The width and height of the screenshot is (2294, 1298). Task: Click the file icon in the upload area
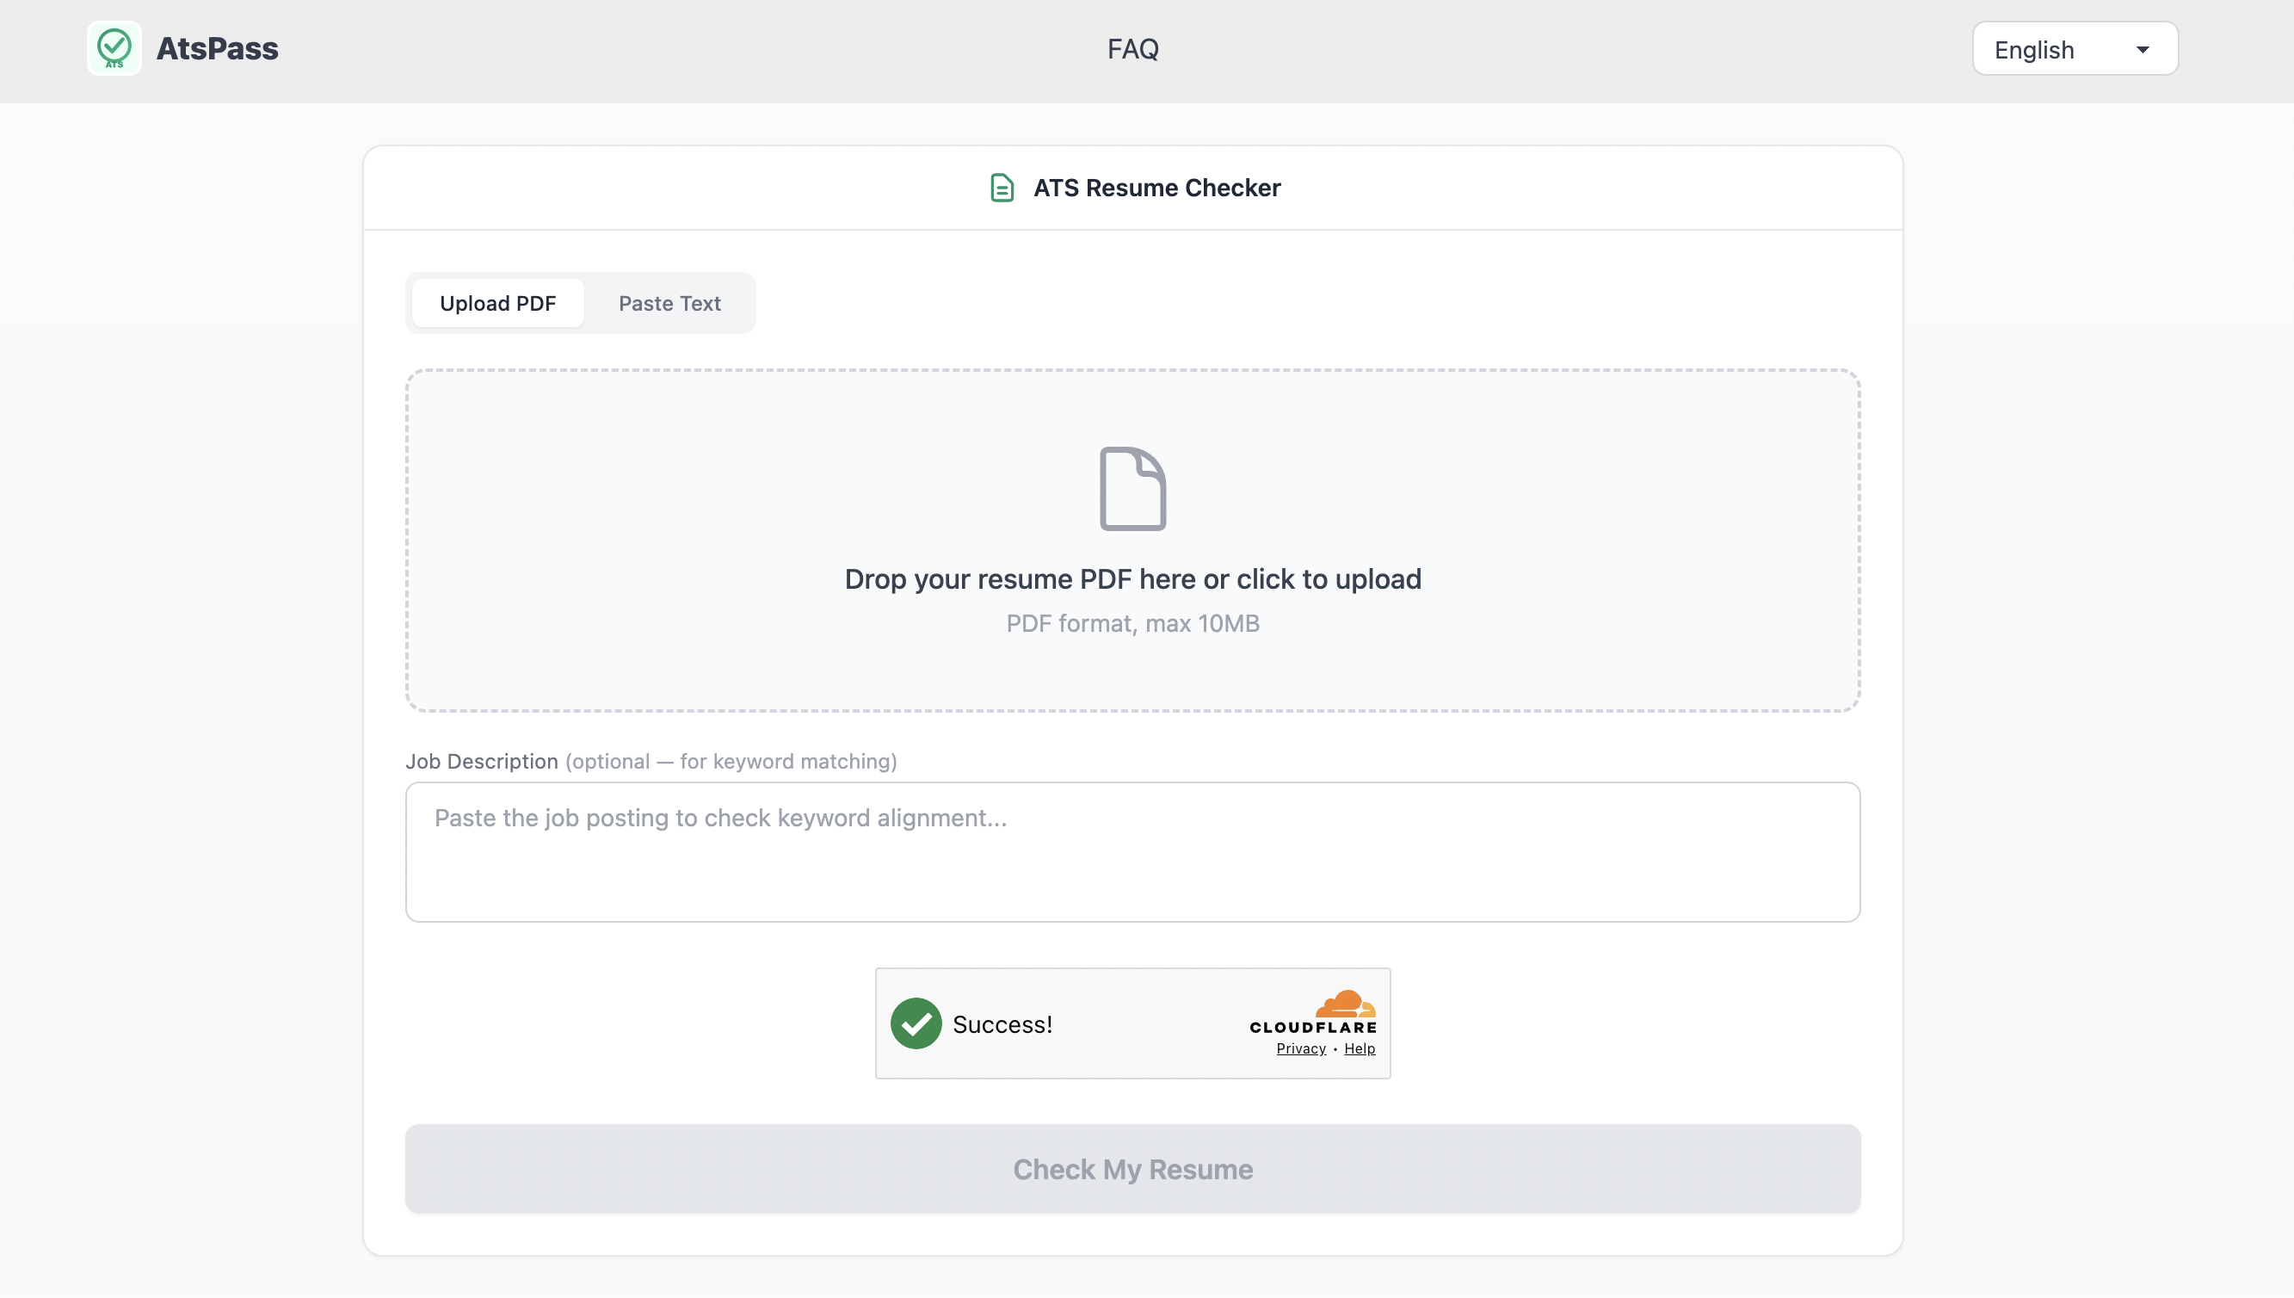[1132, 488]
